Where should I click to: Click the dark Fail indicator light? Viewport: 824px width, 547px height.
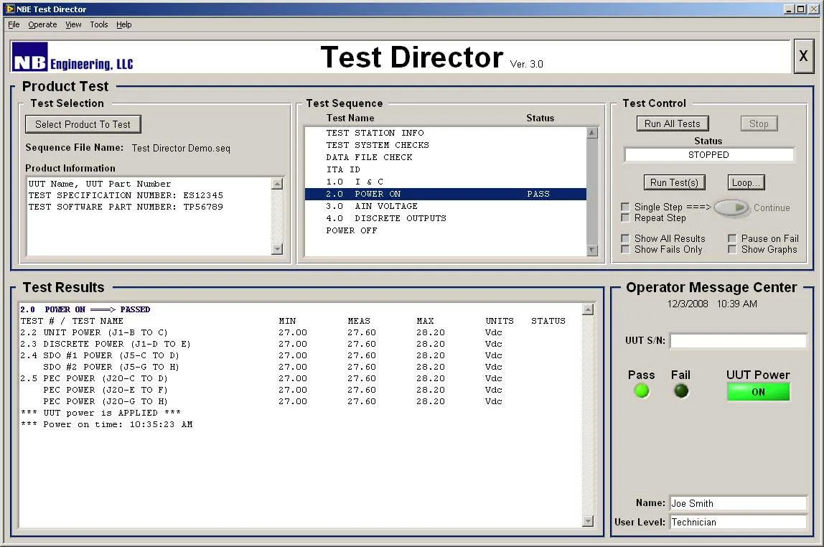click(680, 391)
